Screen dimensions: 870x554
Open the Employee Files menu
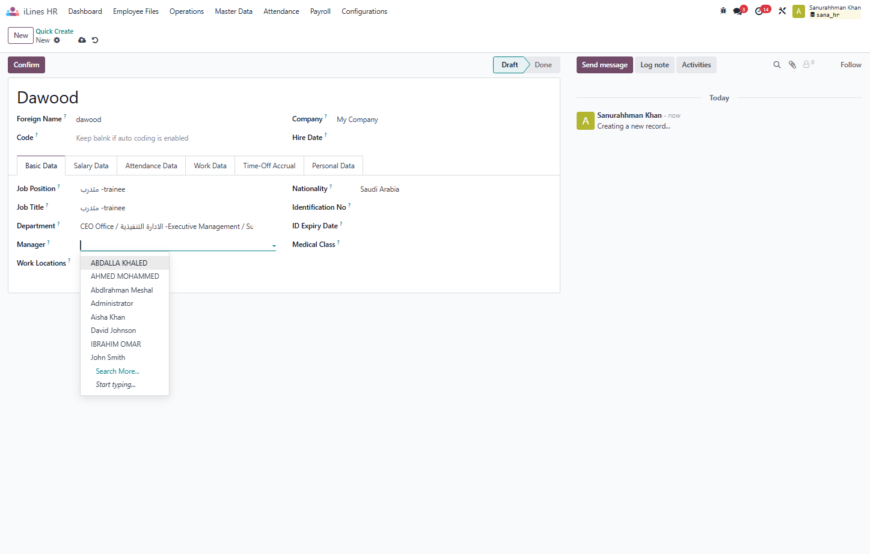click(x=136, y=11)
